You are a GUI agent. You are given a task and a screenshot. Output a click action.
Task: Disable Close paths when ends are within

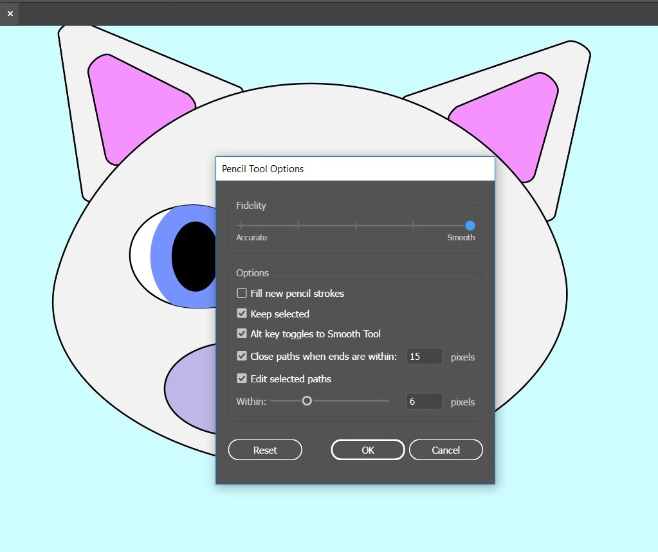click(x=242, y=356)
